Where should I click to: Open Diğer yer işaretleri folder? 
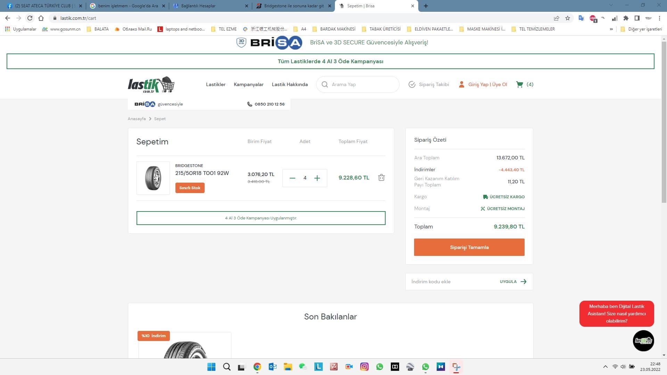tap(641, 29)
